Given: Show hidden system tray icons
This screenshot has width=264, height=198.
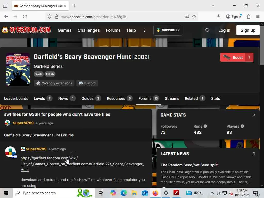Looking at the screenshot, I should (x=212, y=193).
